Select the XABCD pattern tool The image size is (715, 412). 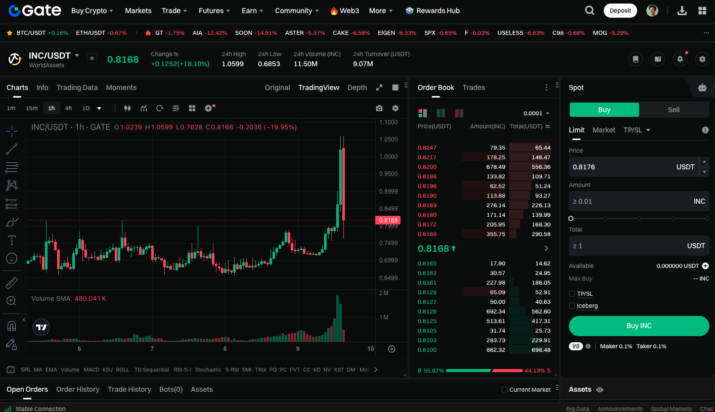tap(12, 186)
